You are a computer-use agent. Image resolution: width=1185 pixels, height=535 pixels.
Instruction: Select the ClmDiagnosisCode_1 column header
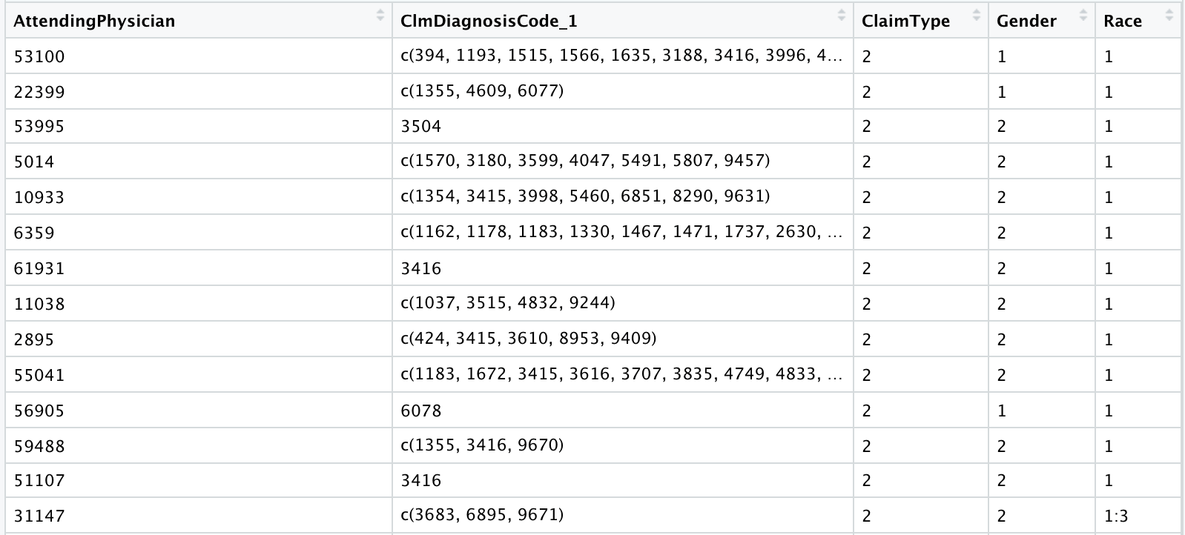pos(623,20)
